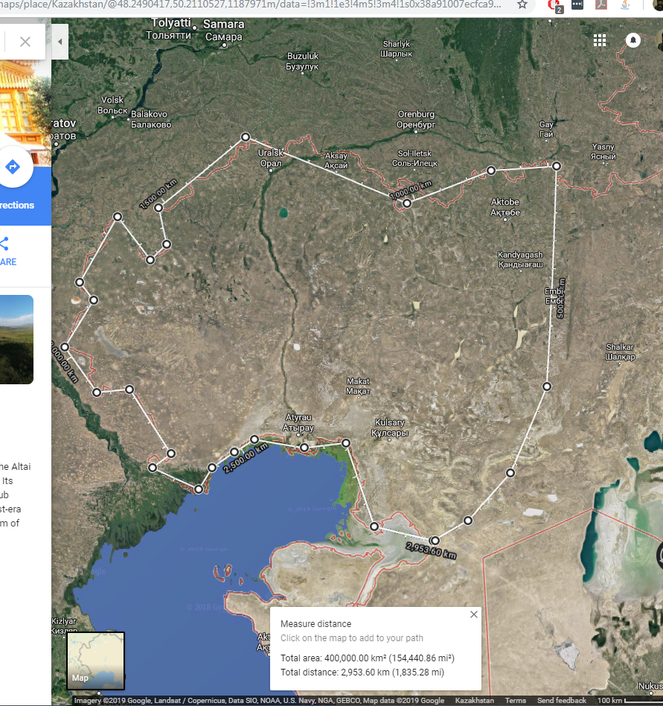663x706 pixels.
Task: Click the Kazakhstan footer link
Action: click(474, 701)
